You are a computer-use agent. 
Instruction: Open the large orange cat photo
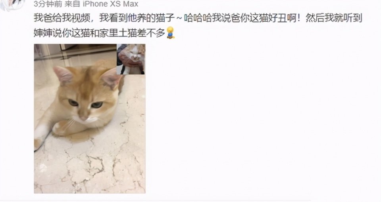click(90, 118)
